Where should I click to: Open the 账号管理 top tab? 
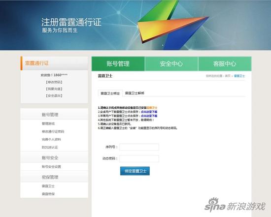[118, 63]
